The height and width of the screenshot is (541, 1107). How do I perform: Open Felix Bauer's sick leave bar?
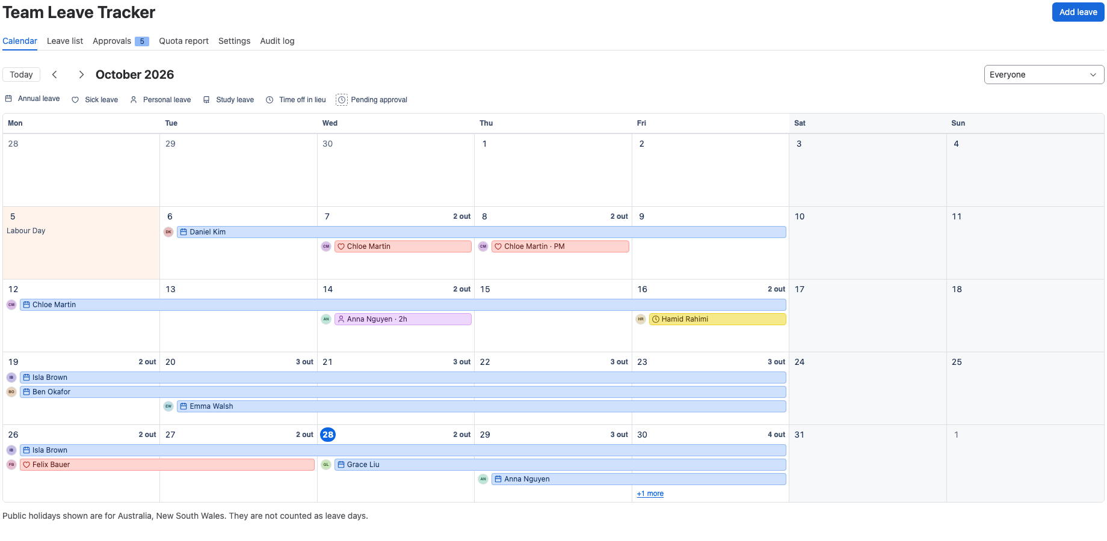pos(167,465)
